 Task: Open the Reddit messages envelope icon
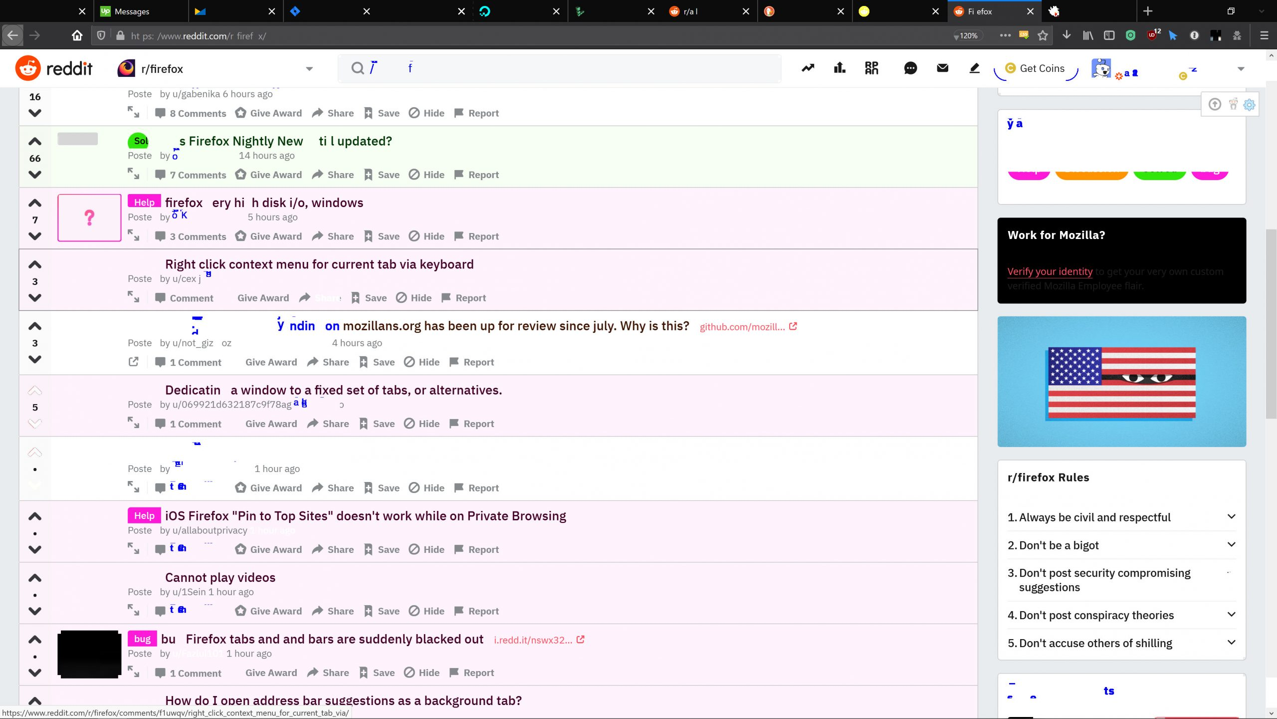pyautogui.click(x=942, y=68)
